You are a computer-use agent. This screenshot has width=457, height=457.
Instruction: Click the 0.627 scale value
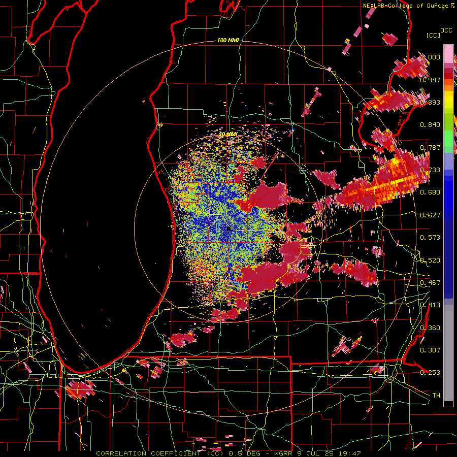[x=430, y=215]
